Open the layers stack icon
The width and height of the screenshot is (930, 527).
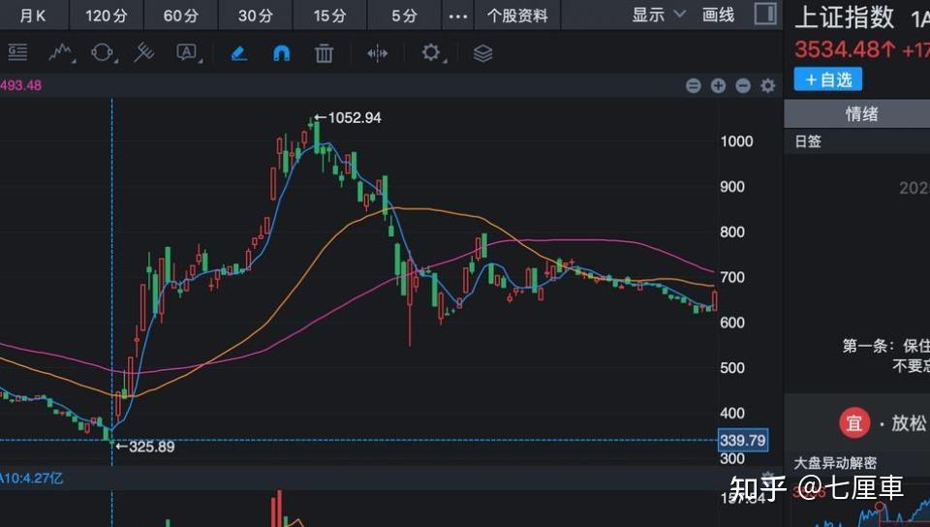click(x=482, y=53)
